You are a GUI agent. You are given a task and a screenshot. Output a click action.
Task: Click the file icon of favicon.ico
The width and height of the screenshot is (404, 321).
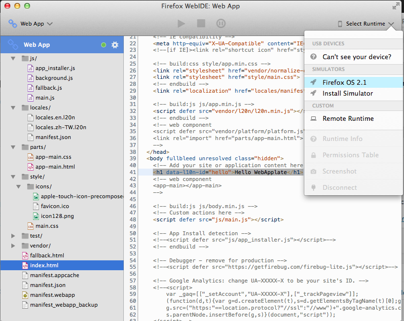[x=36, y=206]
